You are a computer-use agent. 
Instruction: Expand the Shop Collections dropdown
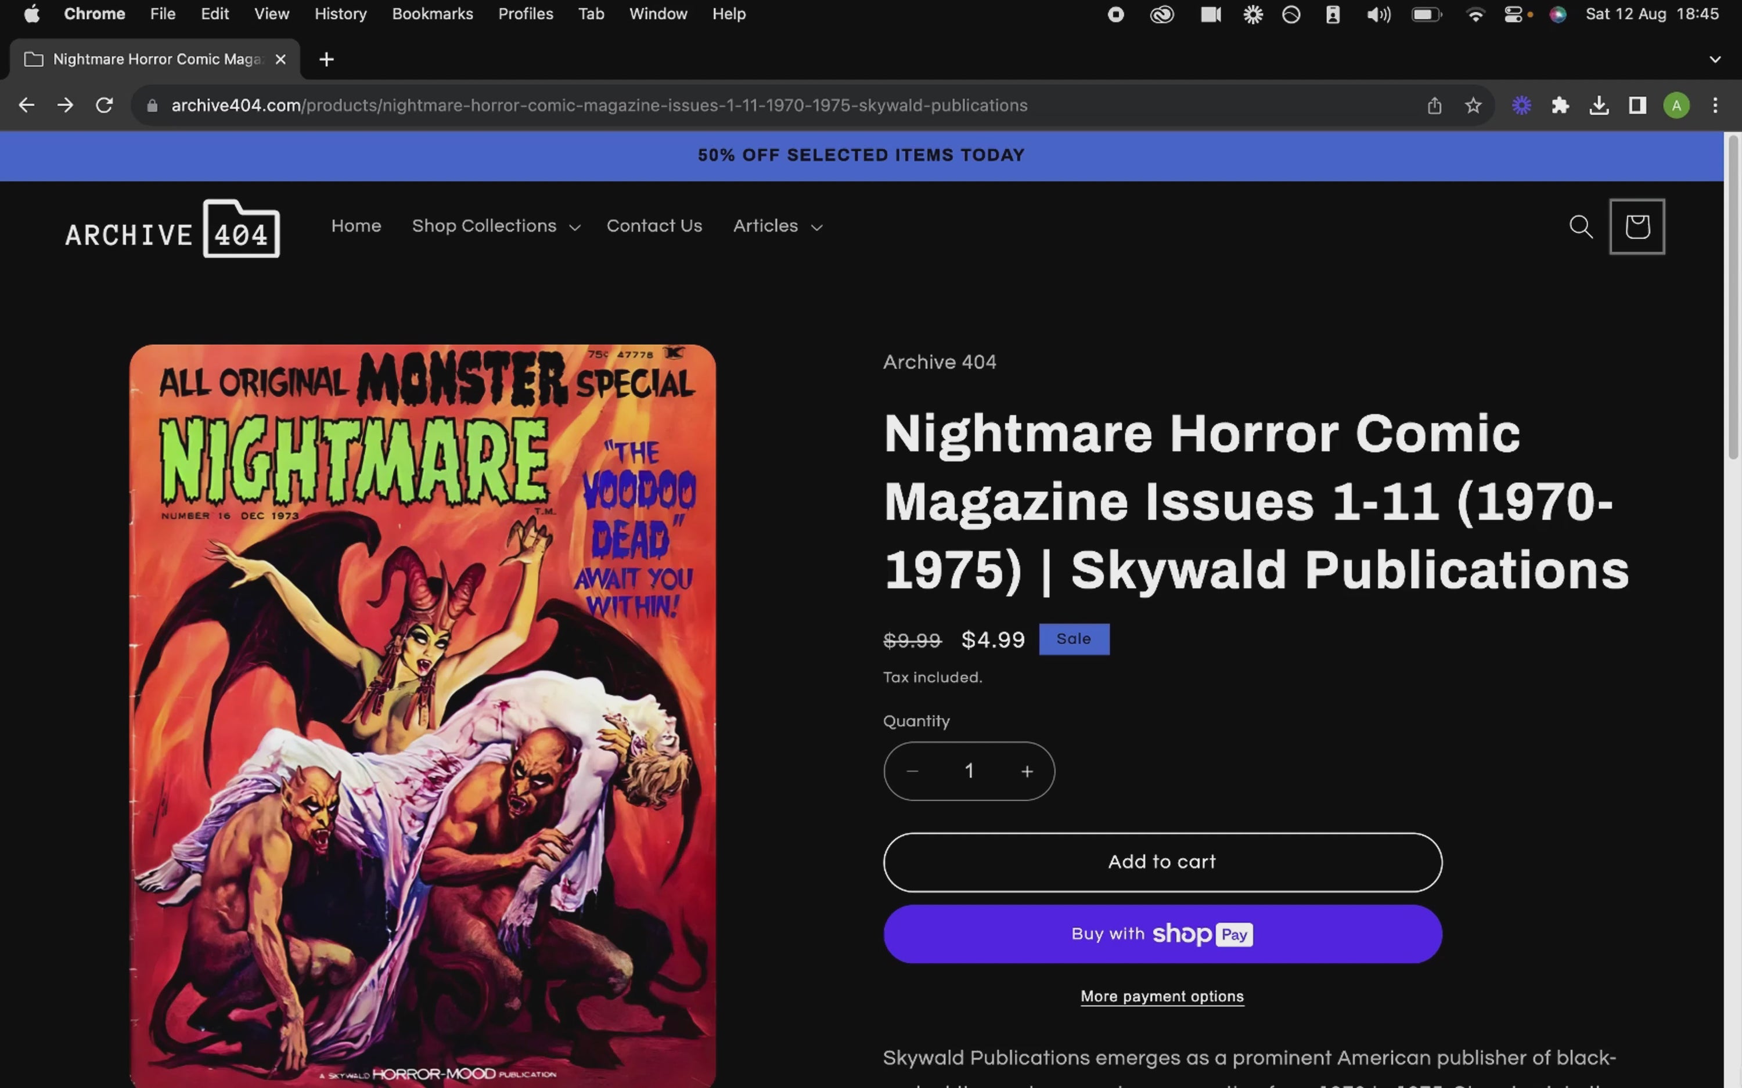[495, 226]
